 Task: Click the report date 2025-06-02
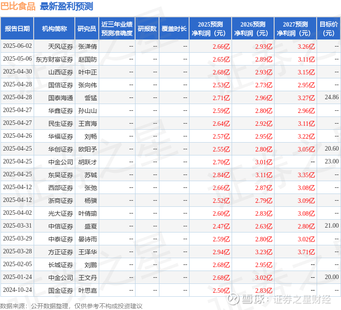click(17, 46)
